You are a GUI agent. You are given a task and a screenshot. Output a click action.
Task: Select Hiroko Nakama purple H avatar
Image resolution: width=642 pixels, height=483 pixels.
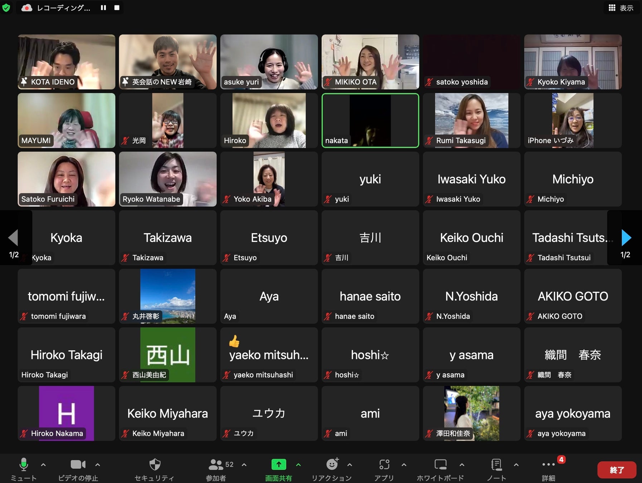coord(67,413)
